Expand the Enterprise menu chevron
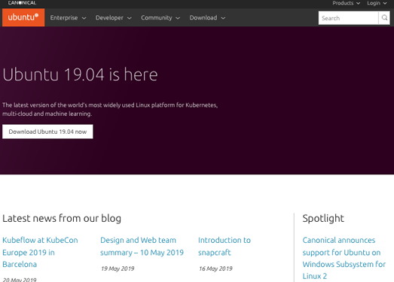This screenshot has width=394, height=282. pos(84,18)
